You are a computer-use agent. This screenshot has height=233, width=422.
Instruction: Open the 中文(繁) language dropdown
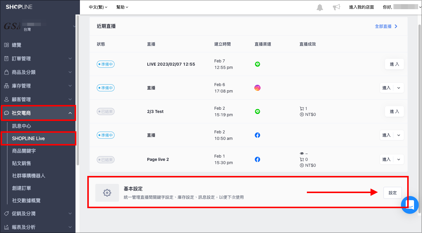pyautogui.click(x=98, y=7)
